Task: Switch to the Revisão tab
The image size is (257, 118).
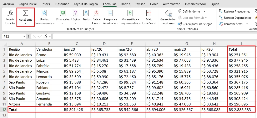Action: pos(140,4)
